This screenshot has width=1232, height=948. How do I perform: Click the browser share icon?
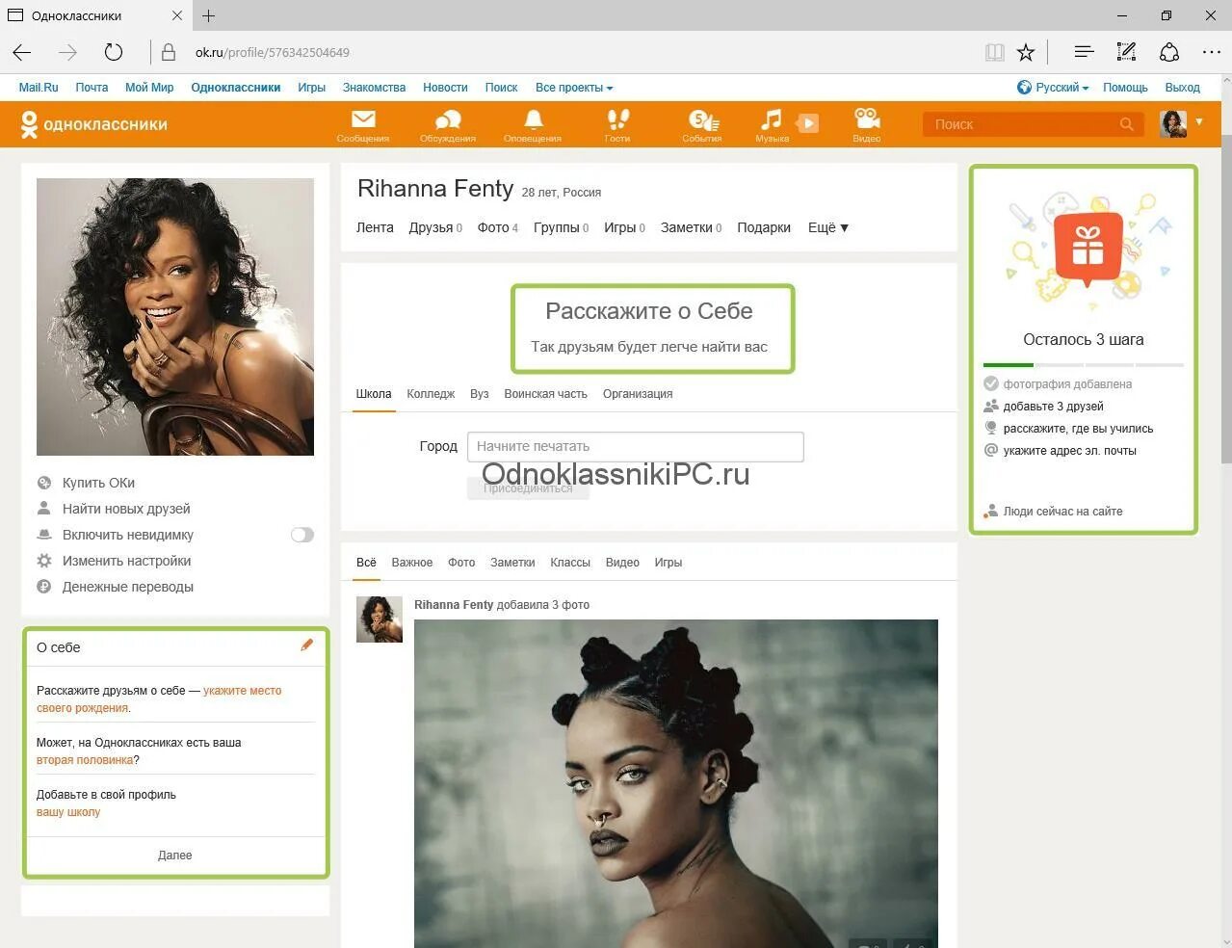1168,52
